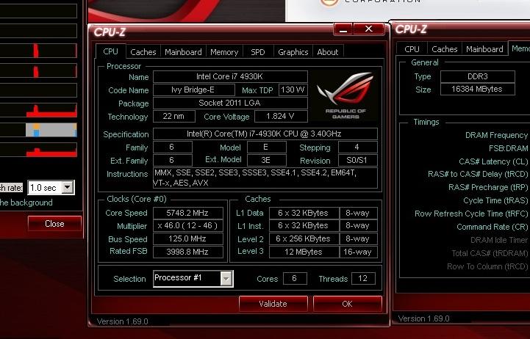Click the 130 W Max TDP value
The height and width of the screenshot is (339, 530).
point(293,90)
